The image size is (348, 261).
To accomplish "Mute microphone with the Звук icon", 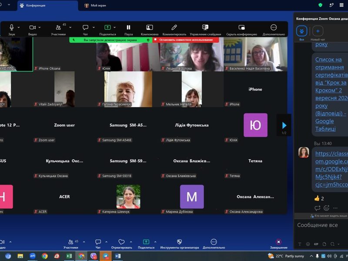I will coord(12,27).
